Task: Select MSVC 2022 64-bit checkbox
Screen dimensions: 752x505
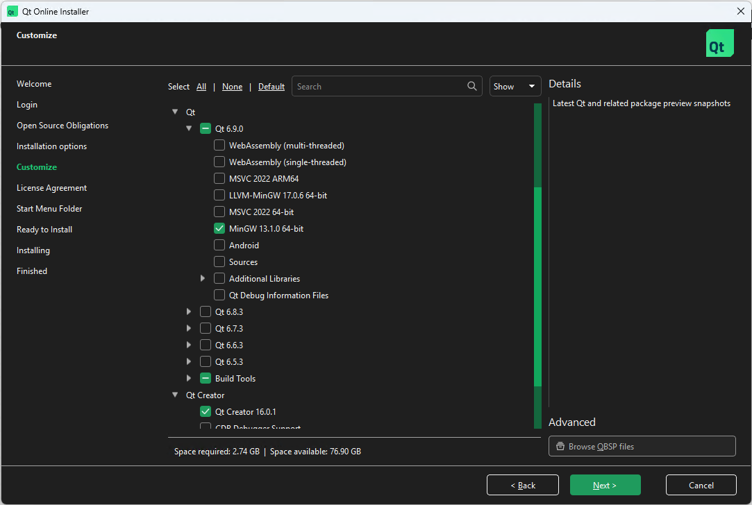Action: point(219,212)
